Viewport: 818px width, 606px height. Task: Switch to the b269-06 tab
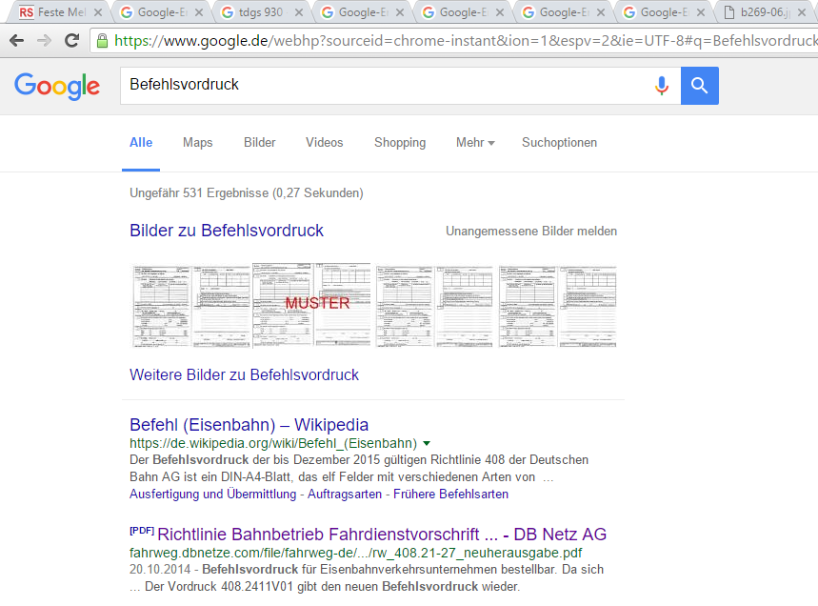click(x=763, y=12)
